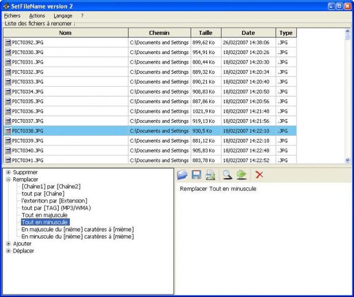Select 'l'extention par [Extension]' option
Image resolution: width=354 pixels, height=297 pixels.
point(54,201)
